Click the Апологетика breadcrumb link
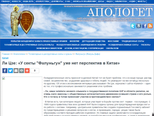 [19, 54]
